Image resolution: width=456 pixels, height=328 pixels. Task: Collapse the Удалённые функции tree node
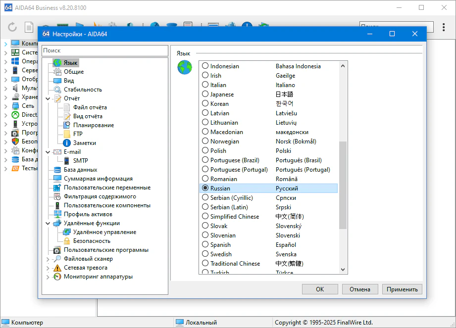tap(48, 223)
